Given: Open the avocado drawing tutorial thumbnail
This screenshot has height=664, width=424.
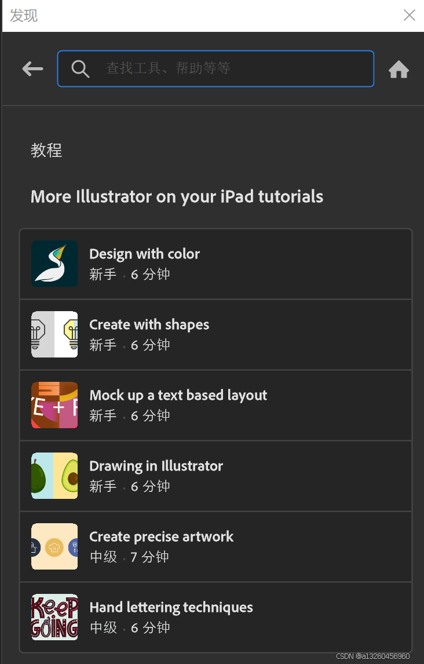Looking at the screenshot, I should (x=54, y=476).
